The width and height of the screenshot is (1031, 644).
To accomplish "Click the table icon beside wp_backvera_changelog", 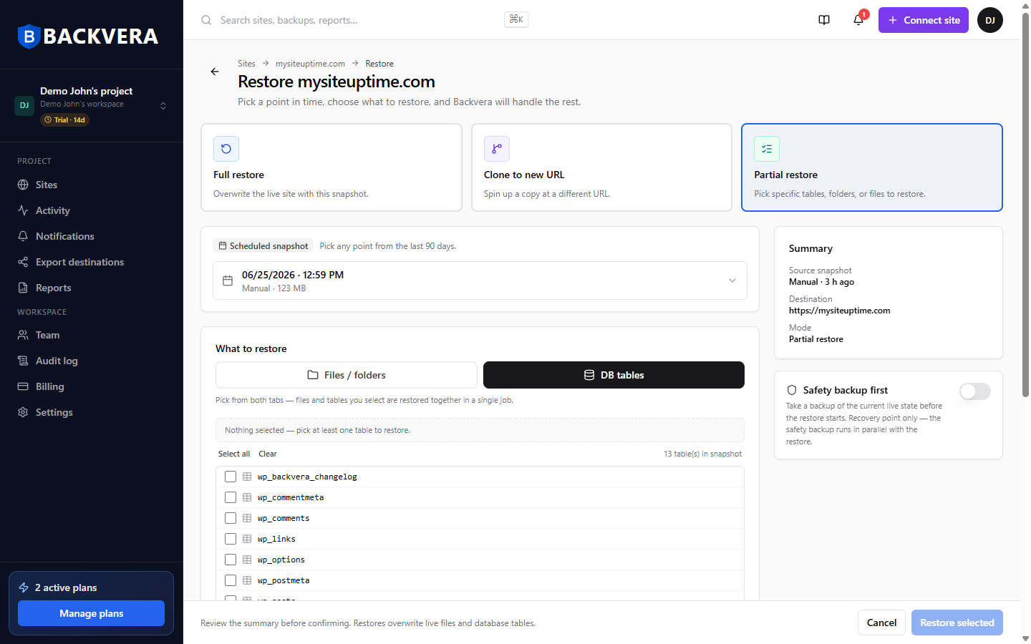I will [x=247, y=477].
